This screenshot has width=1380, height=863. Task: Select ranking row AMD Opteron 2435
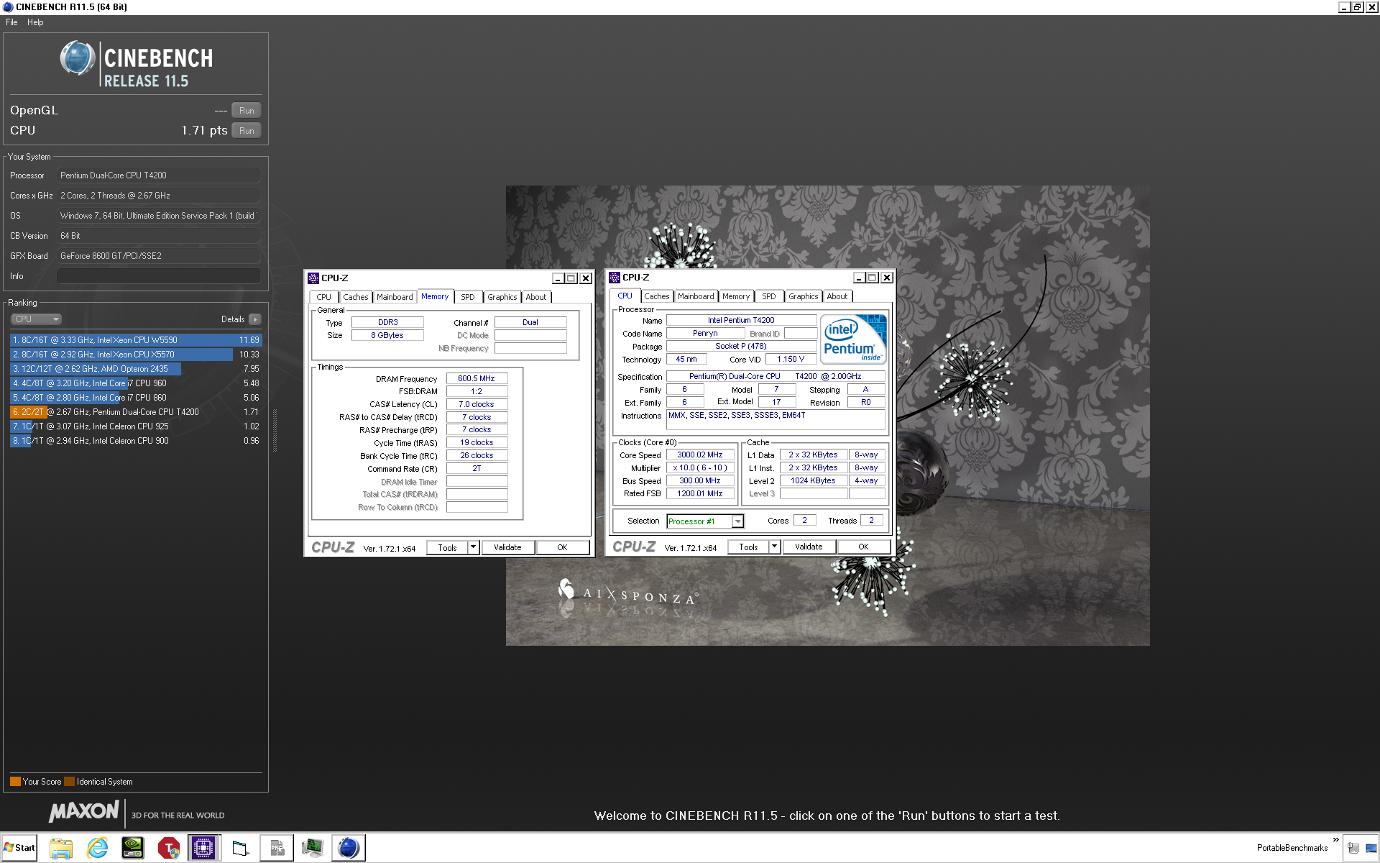(x=136, y=369)
